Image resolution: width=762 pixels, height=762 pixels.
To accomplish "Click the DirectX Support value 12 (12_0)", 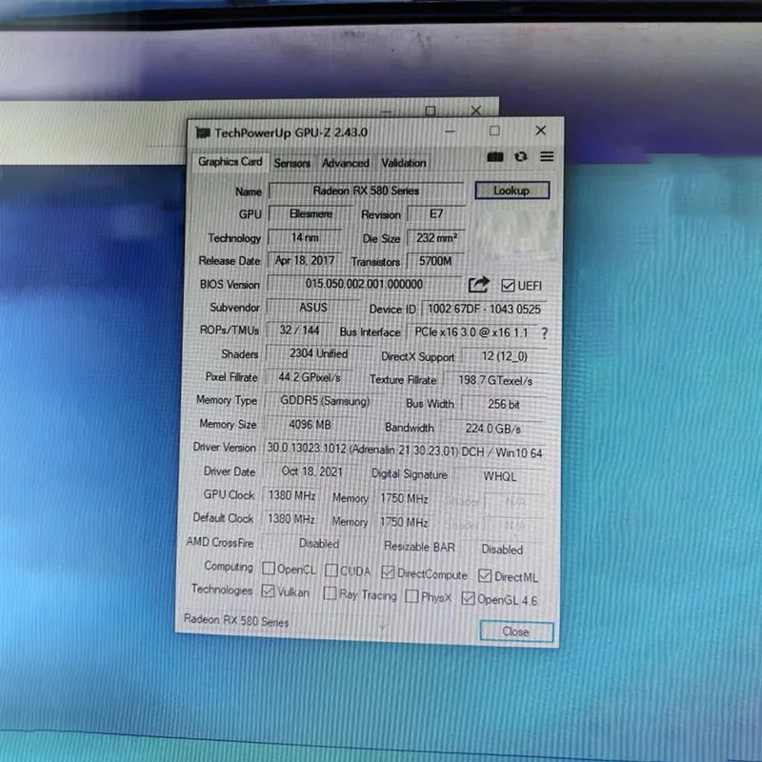I will point(505,356).
